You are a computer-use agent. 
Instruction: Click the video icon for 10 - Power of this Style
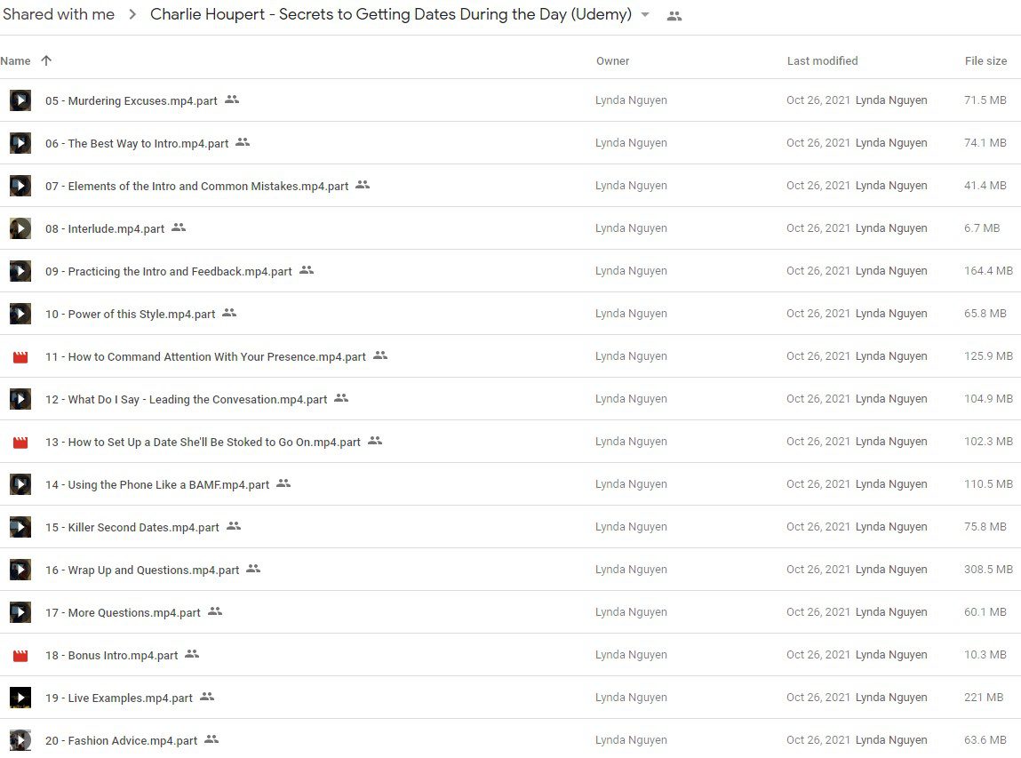tap(20, 314)
